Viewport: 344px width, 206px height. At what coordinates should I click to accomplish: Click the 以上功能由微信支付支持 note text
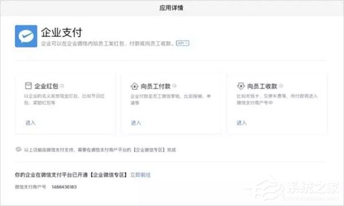tap(100, 150)
